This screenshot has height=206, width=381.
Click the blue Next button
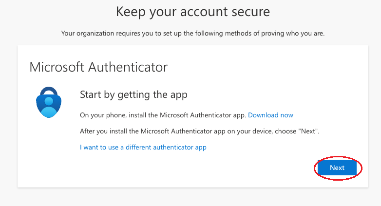(337, 168)
